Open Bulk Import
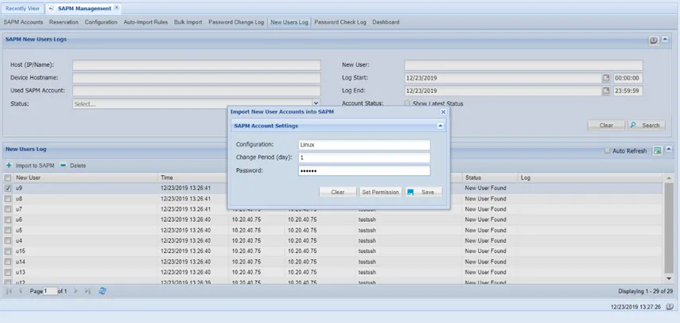The width and height of the screenshot is (680, 323). pyautogui.click(x=188, y=22)
